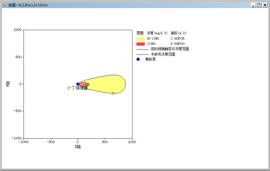Click the blue 事故源 legend marker
The width and height of the screenshot is (270, 171).
tap(138, 59)
